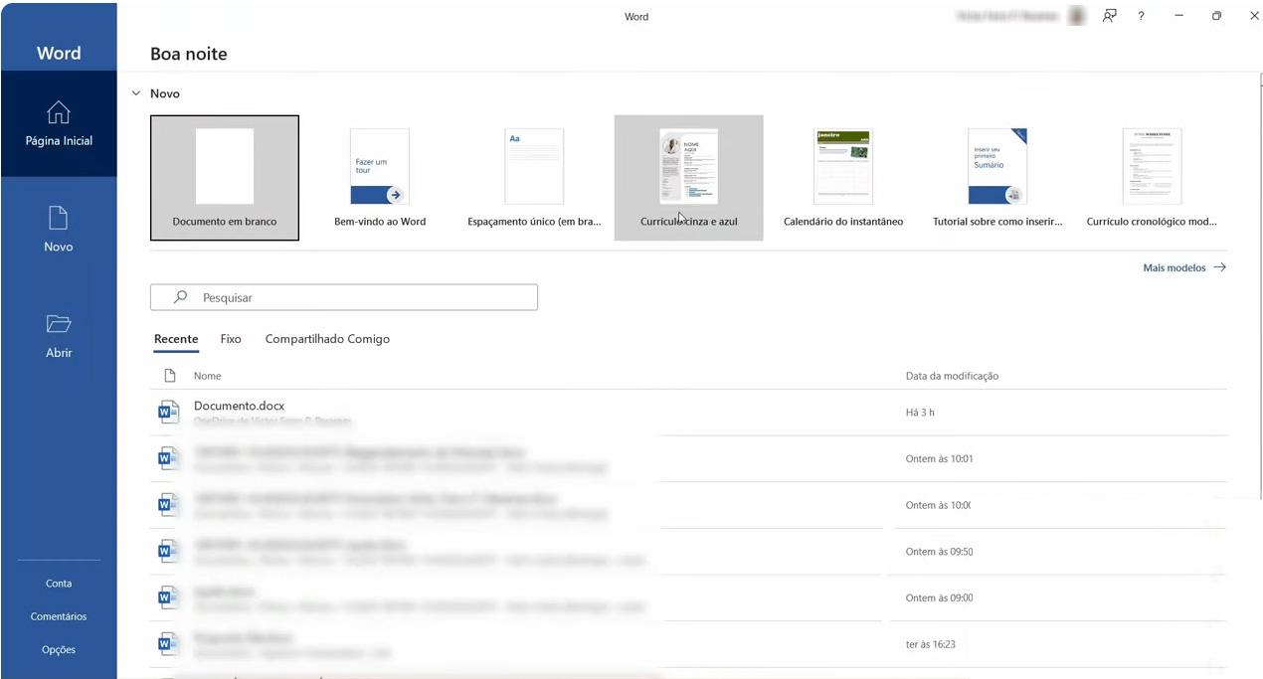Click the Há 3 h modification time
Screen dimensions: 1263x679
(920, 412)
